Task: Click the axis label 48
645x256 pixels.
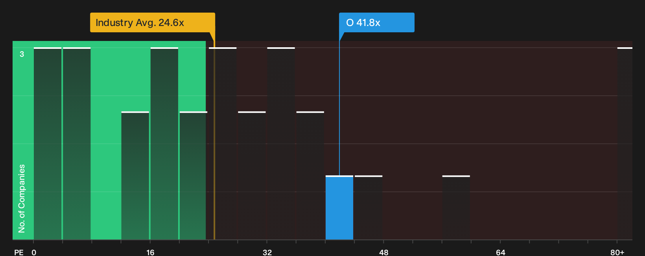Action: 384,252
